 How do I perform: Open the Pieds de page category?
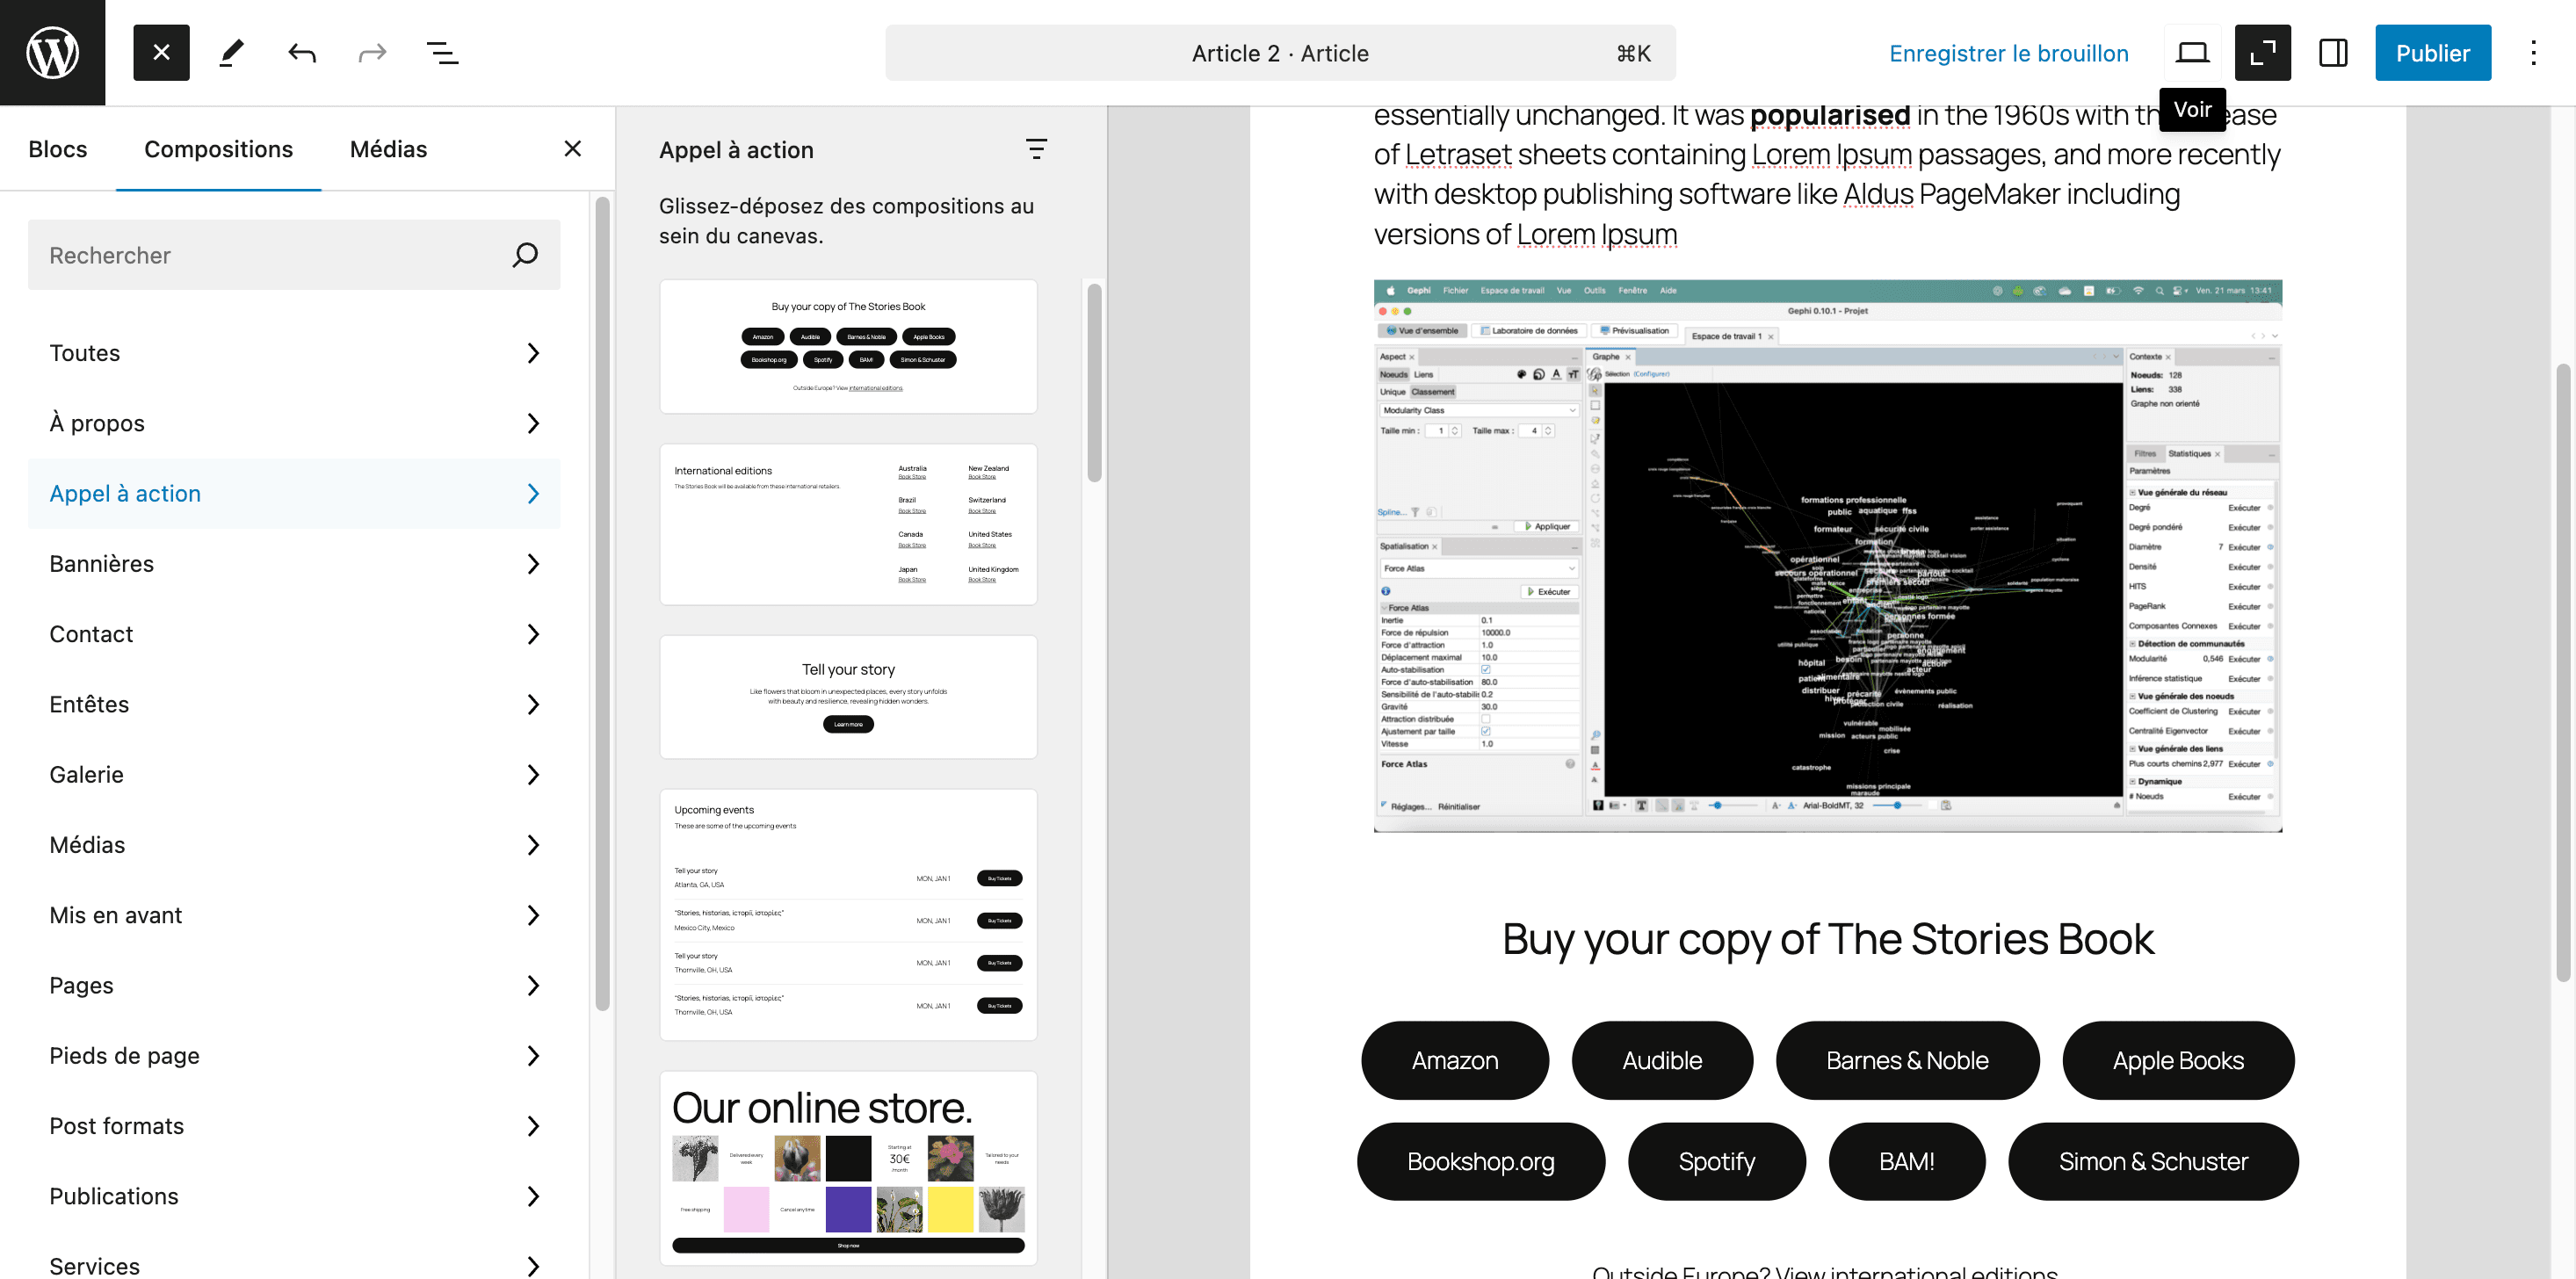pos(294,1055)
